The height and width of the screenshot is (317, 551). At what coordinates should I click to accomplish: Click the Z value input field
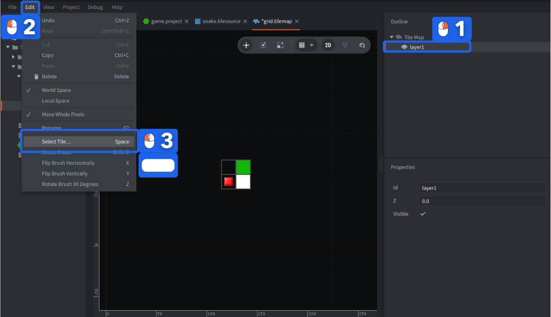click(481, 201)
